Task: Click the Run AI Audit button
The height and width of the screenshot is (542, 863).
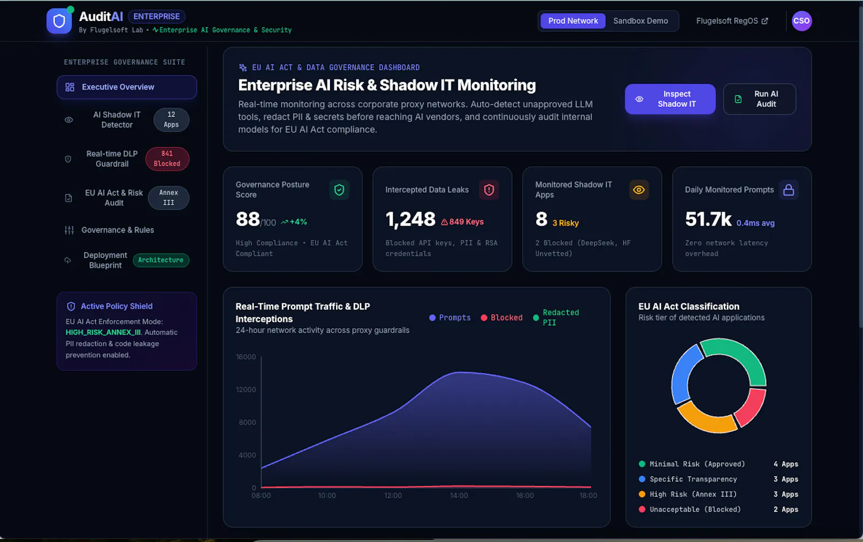Action: (x=759, y=99)
